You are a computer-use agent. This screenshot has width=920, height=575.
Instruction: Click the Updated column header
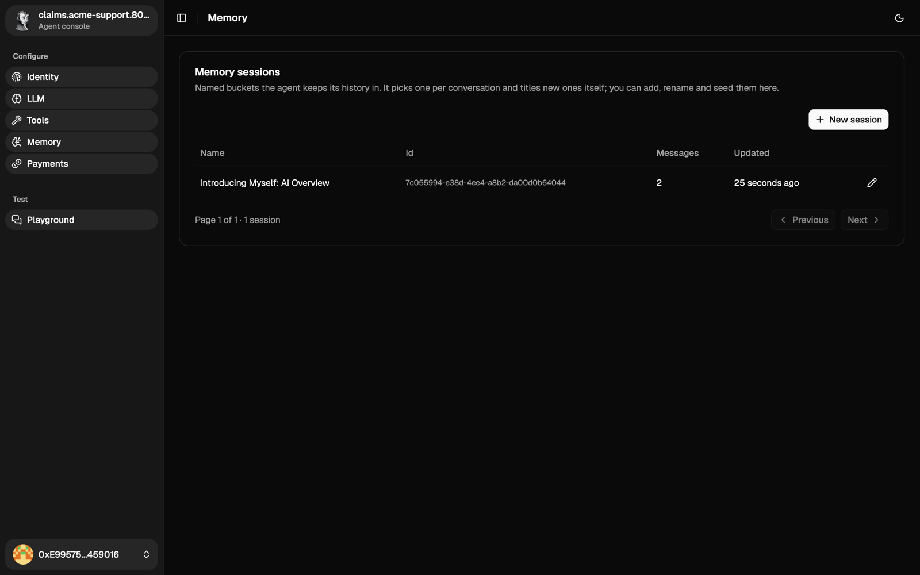coord(752,153)
